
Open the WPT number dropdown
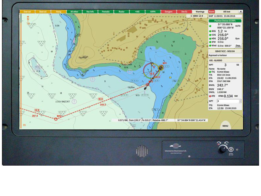pos(240,101)
